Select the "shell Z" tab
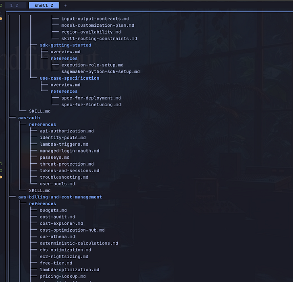The width and height of the screenshot is (293, 282). 44,5
